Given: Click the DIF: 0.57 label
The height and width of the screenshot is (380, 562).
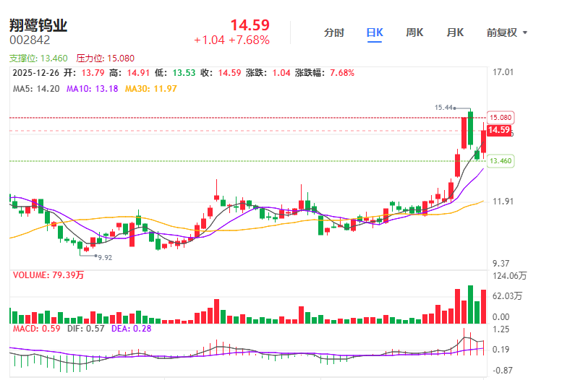Looking at the screenshot, I should [x=85, y=329].
